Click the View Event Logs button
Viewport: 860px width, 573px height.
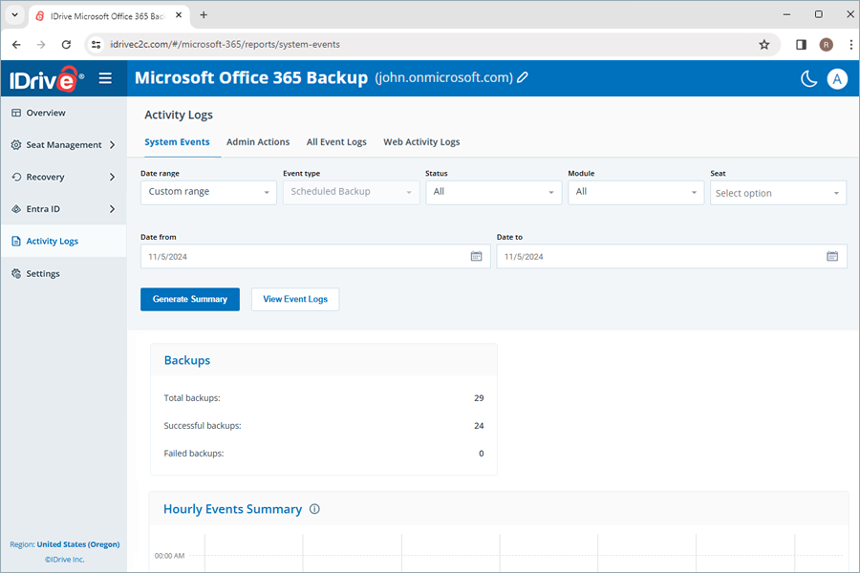click(295, 299)
